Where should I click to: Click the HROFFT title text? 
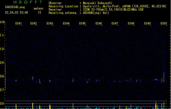click(28, 2)
